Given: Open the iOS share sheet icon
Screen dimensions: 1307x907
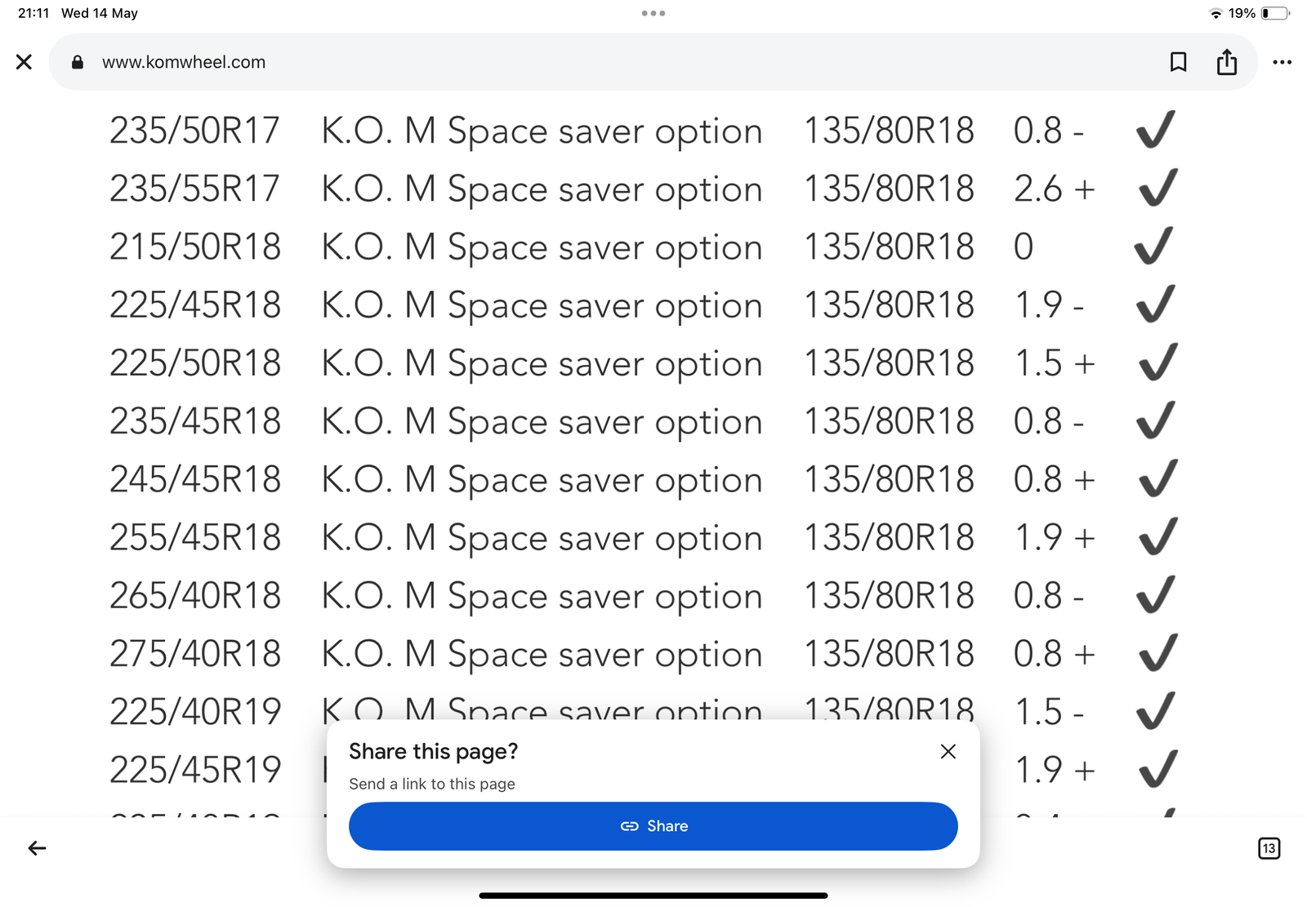Looking at the screenshot, I should point(1227,62).
